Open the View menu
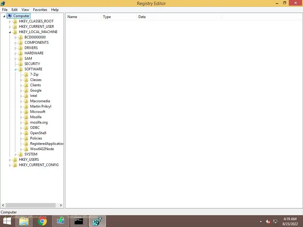 point(25,10)
